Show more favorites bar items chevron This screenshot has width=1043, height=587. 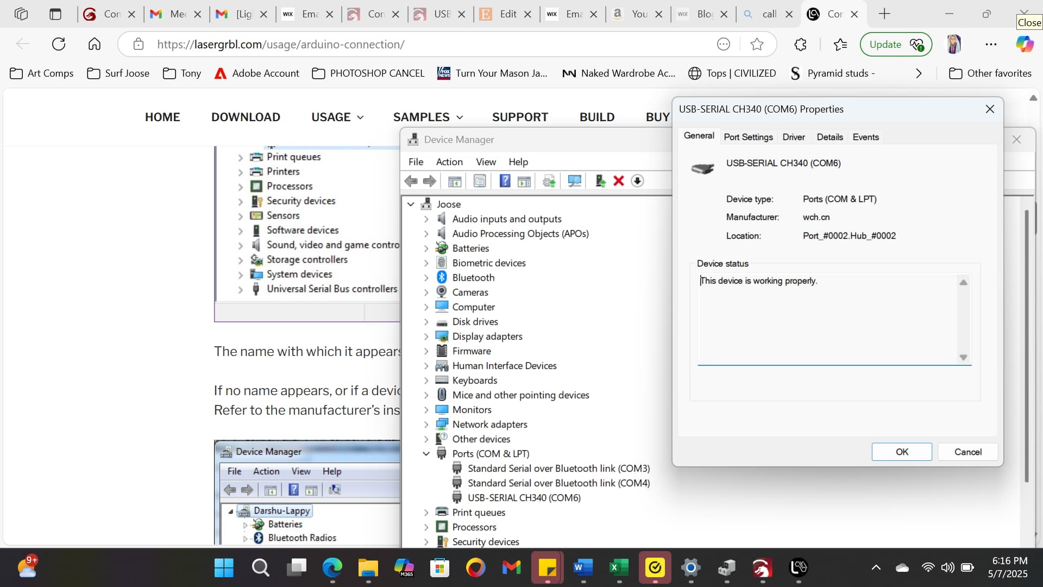(x=919, y=73)
